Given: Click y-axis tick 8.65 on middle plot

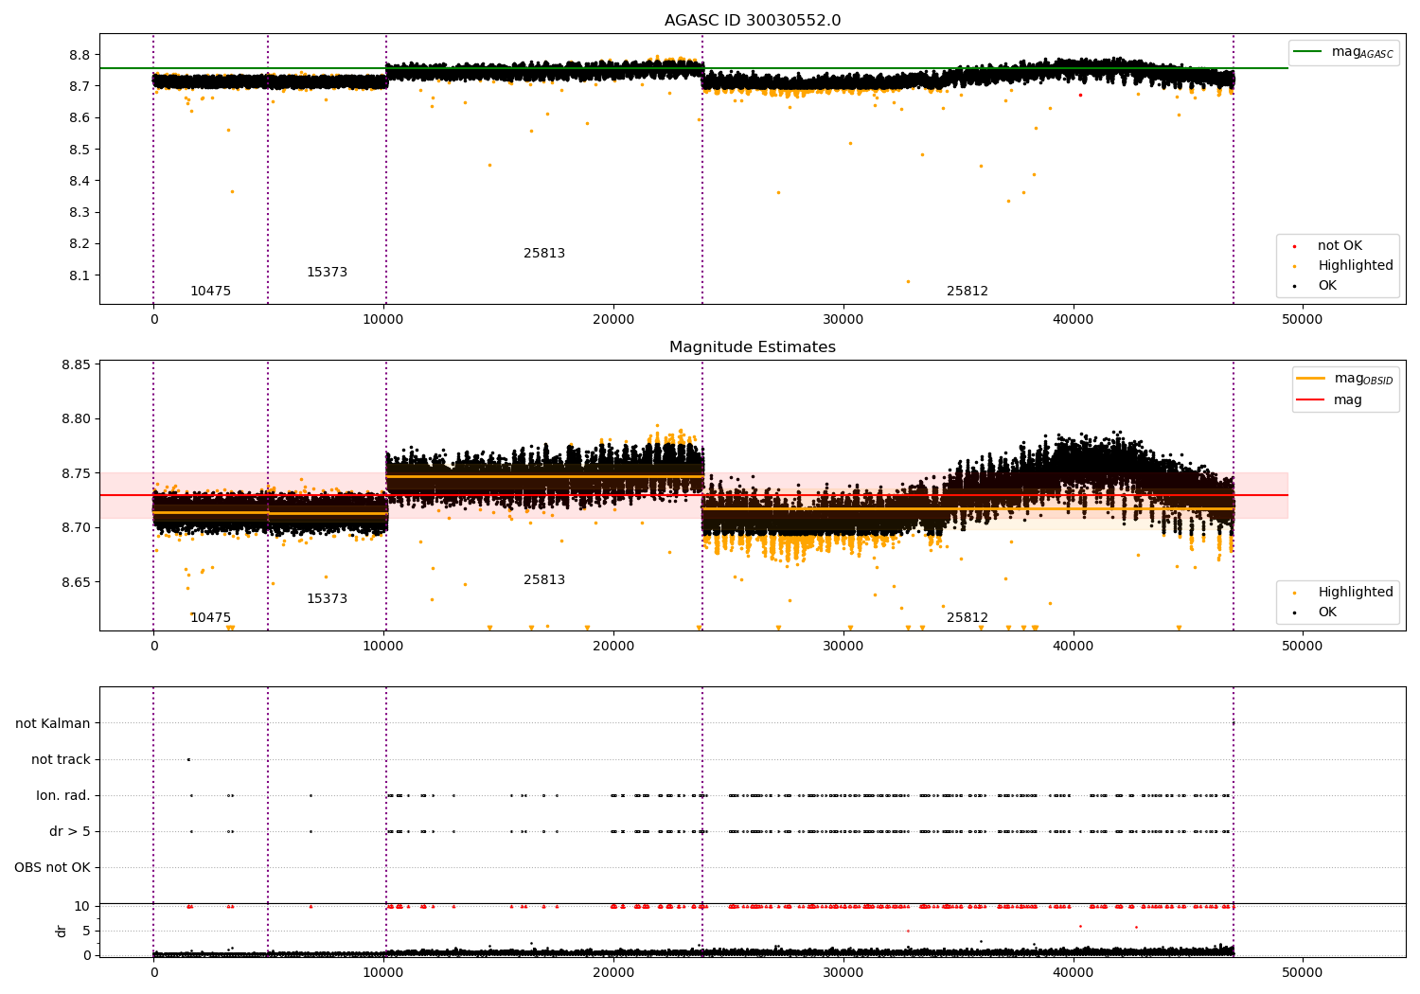Looking at the screenshot, I should coord(76,582).
